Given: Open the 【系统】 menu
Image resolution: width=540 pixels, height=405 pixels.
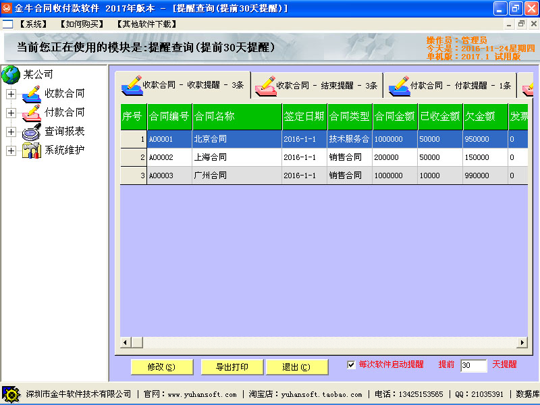Looking at the screenshot, I should 33,24.
